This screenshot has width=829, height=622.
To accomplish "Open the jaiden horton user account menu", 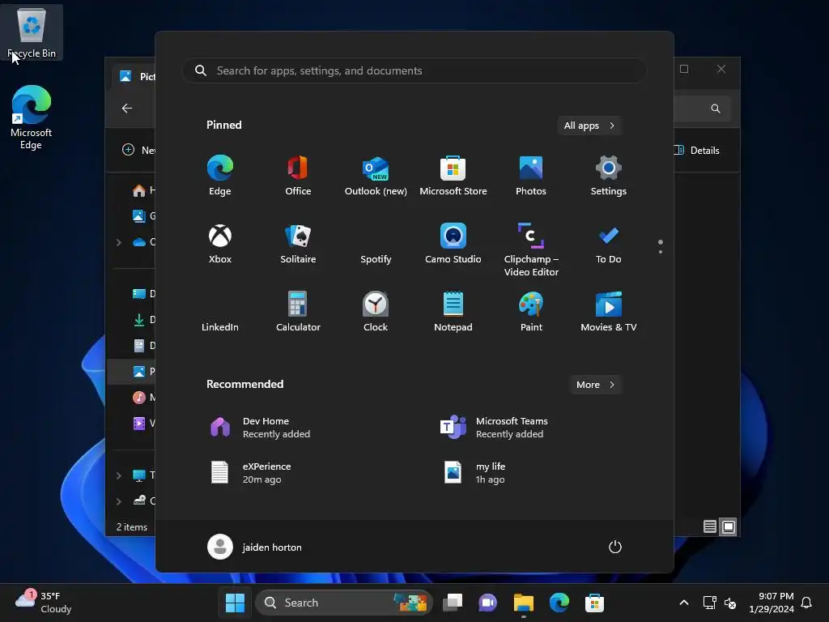I will coord(255,547).
